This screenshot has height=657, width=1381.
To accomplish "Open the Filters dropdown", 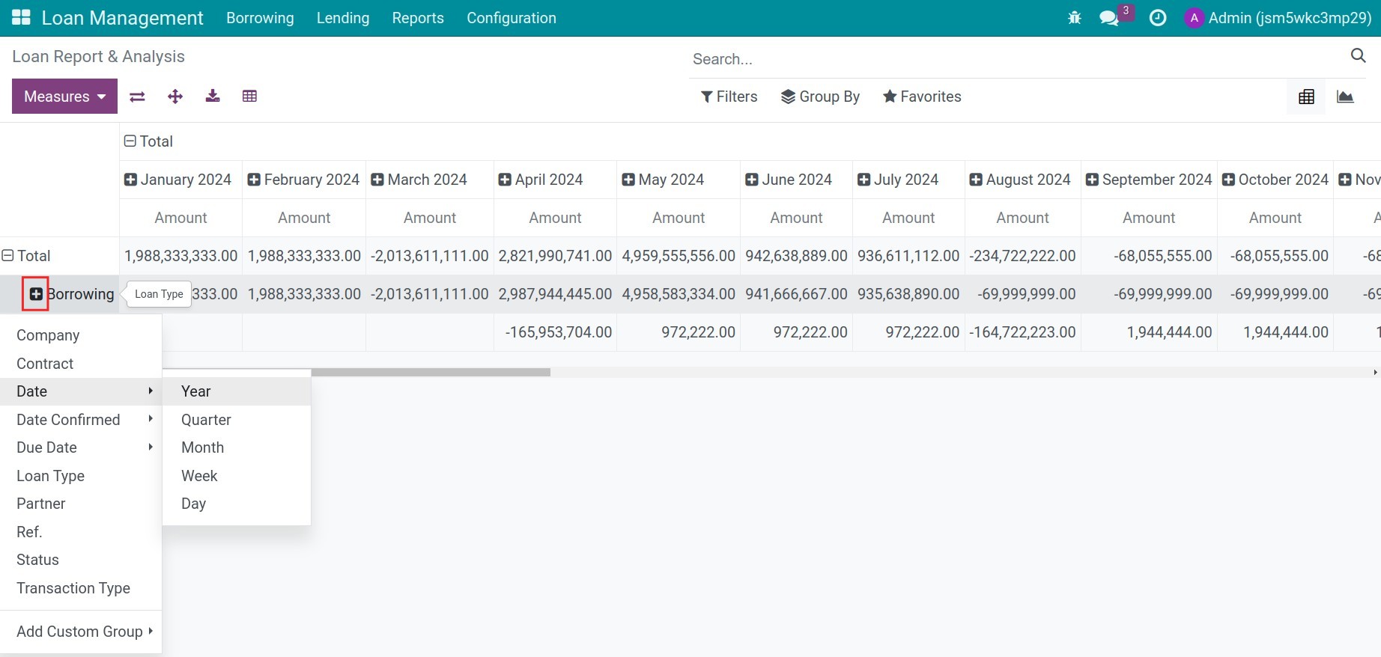I will coord(729,97).
